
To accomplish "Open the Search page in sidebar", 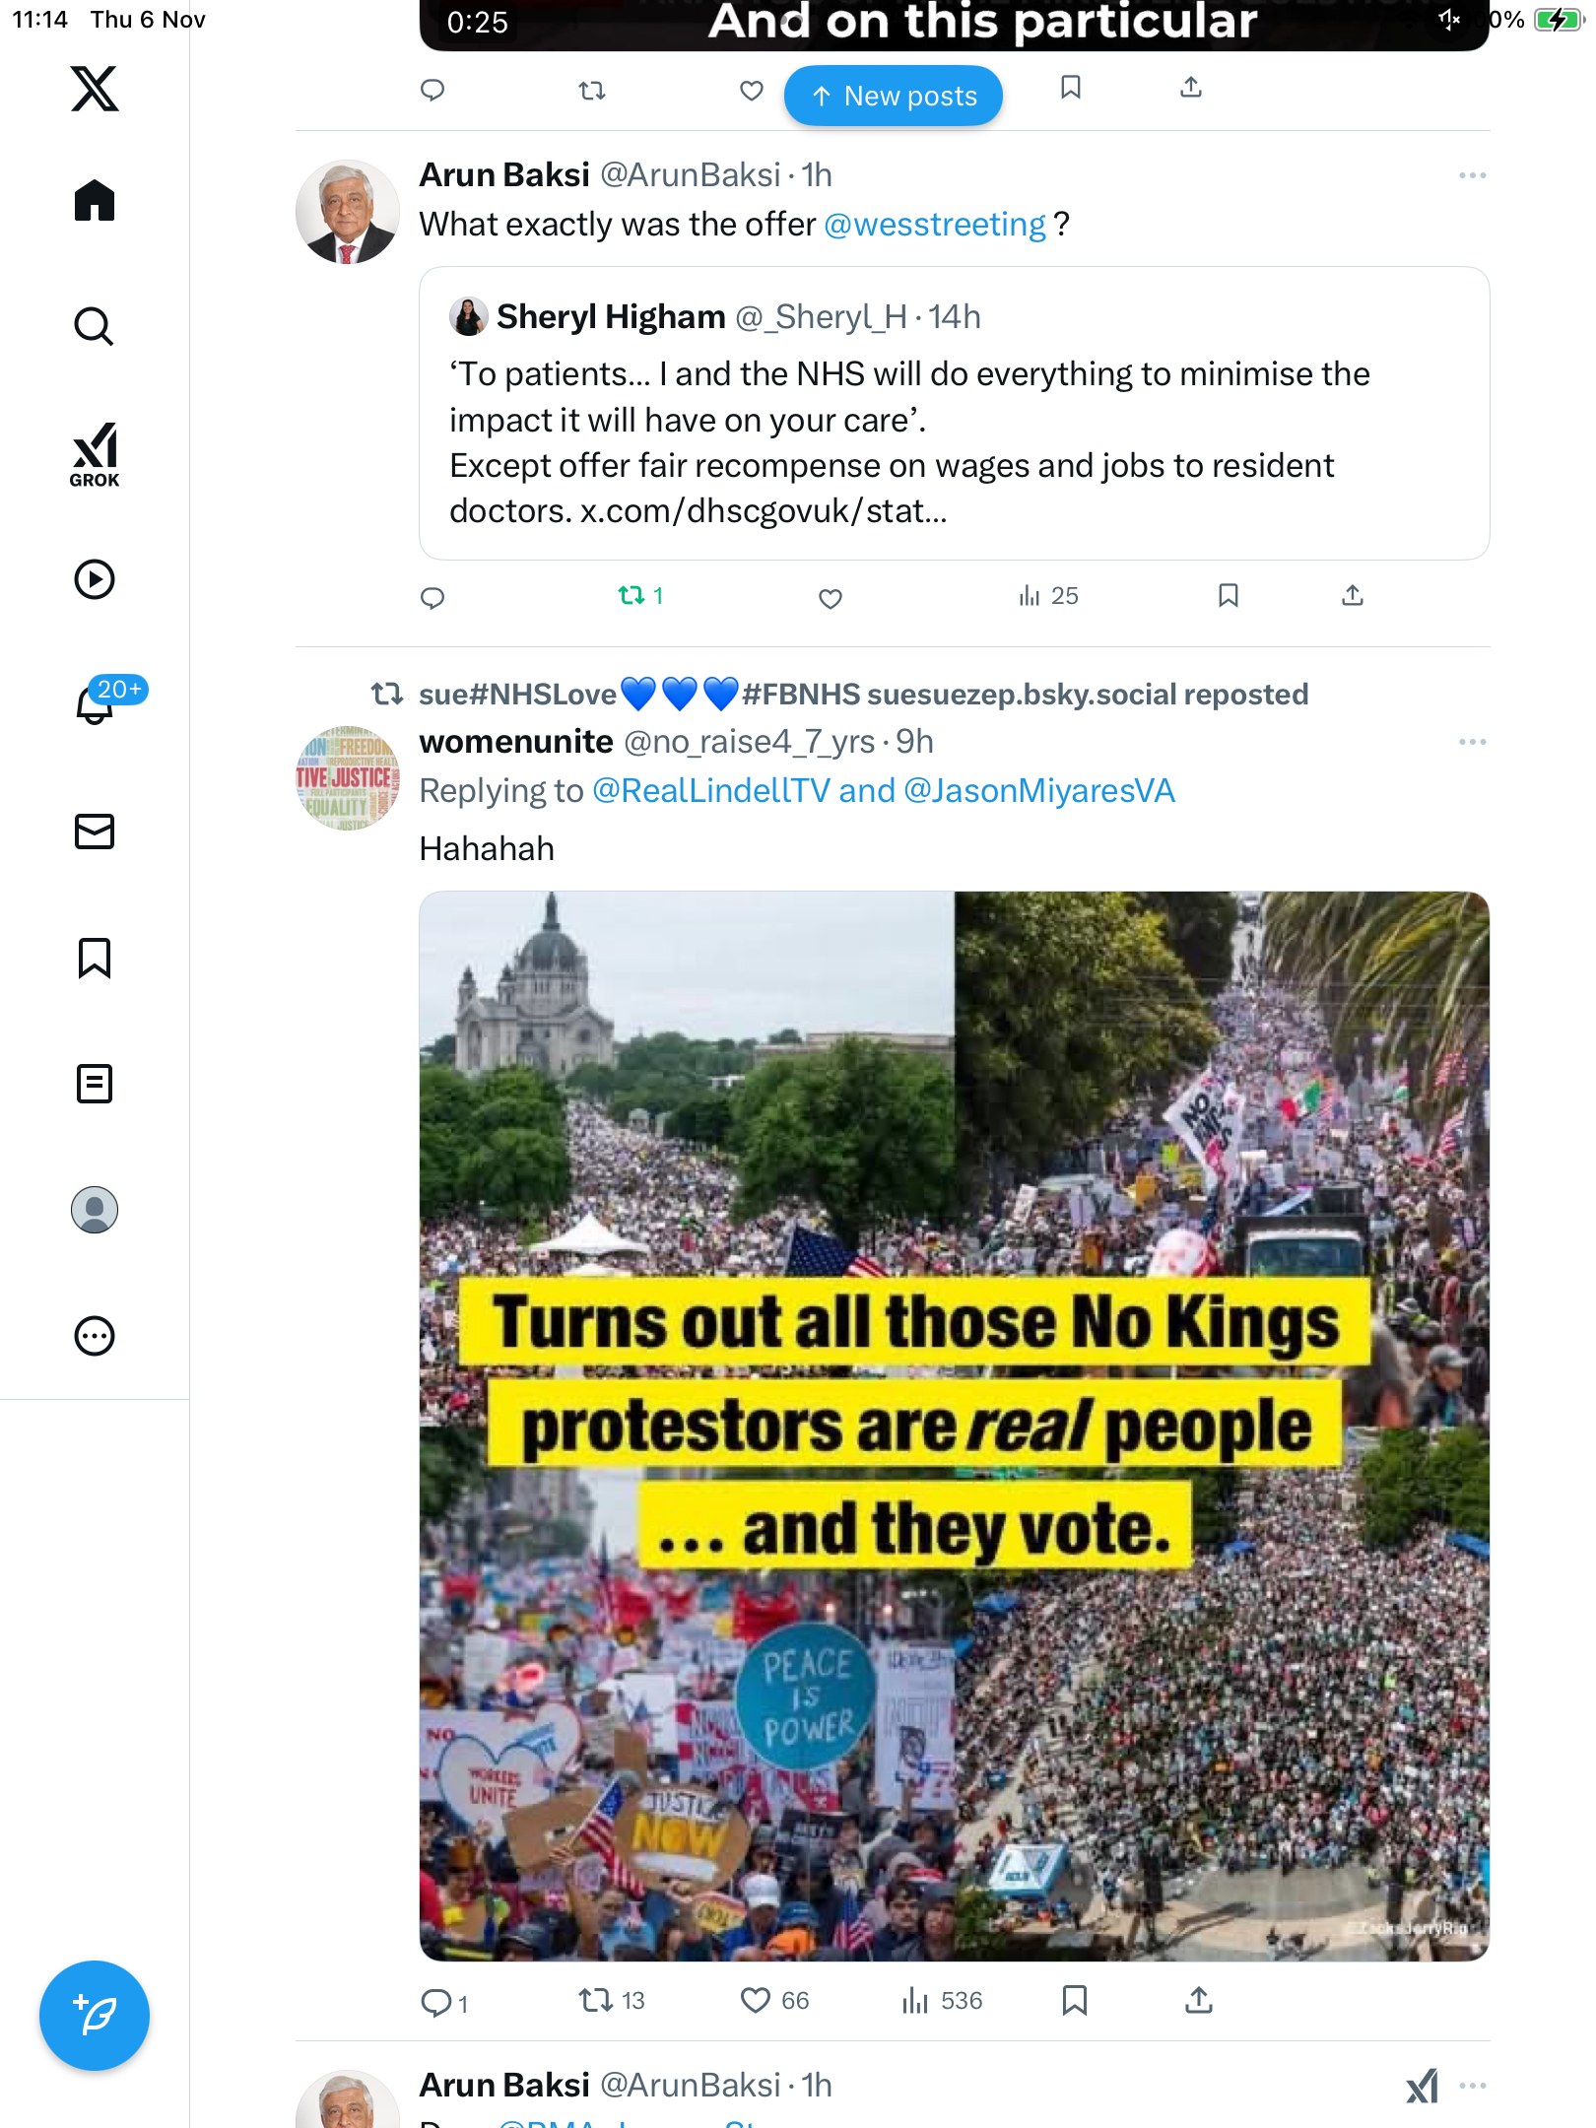I will tap(95, 326).
